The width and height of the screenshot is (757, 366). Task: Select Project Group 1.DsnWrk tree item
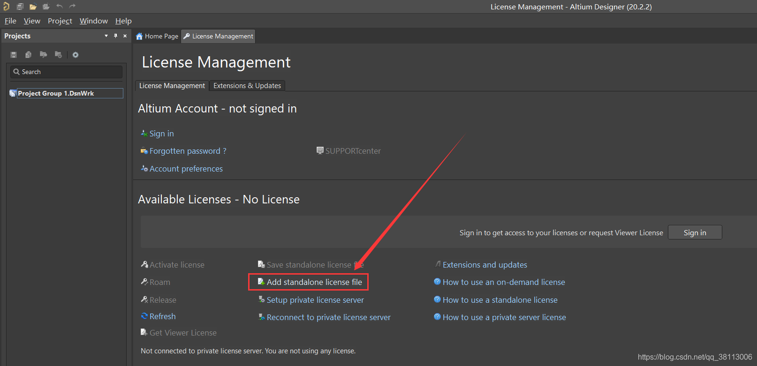56,93
